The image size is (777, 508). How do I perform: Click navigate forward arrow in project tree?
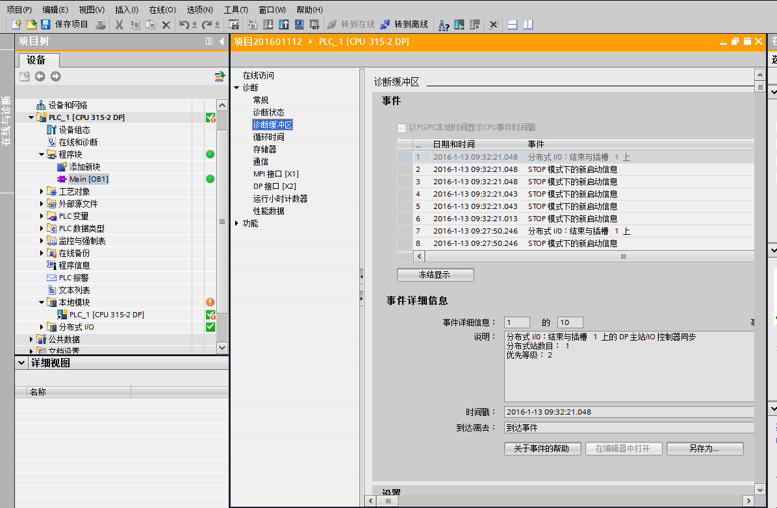[55, 76]
